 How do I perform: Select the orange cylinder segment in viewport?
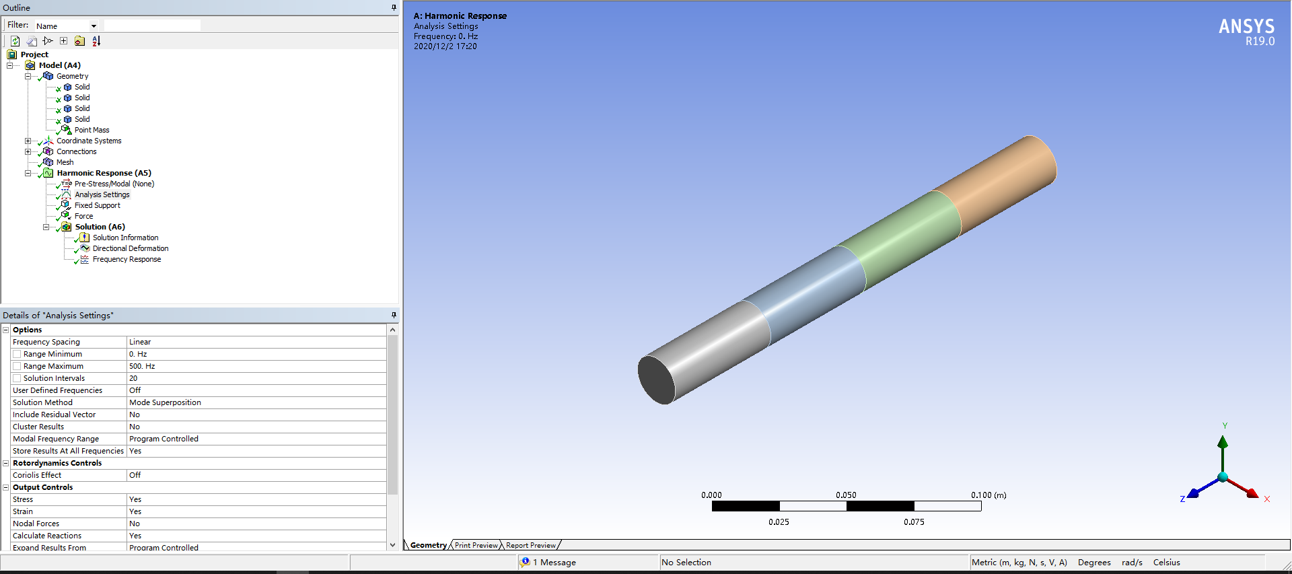coord(996,185)
